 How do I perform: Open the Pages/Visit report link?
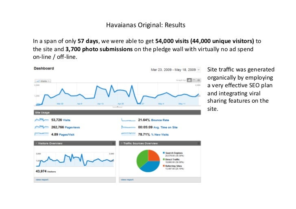(x=66, y=135)
